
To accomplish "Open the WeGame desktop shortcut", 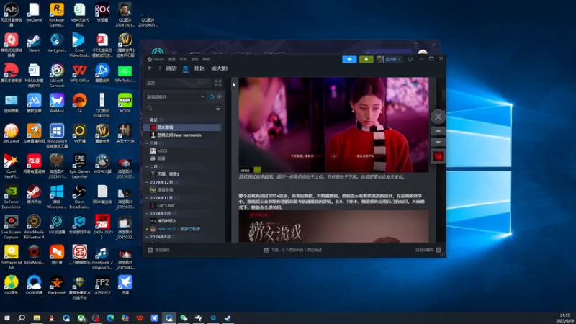I will (34, 12).
